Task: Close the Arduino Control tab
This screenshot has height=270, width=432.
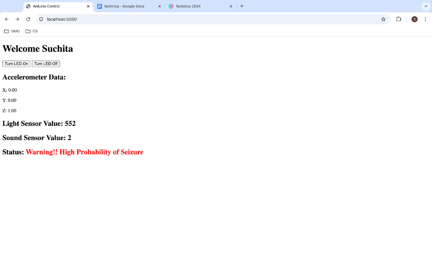Action: point(88,6)
